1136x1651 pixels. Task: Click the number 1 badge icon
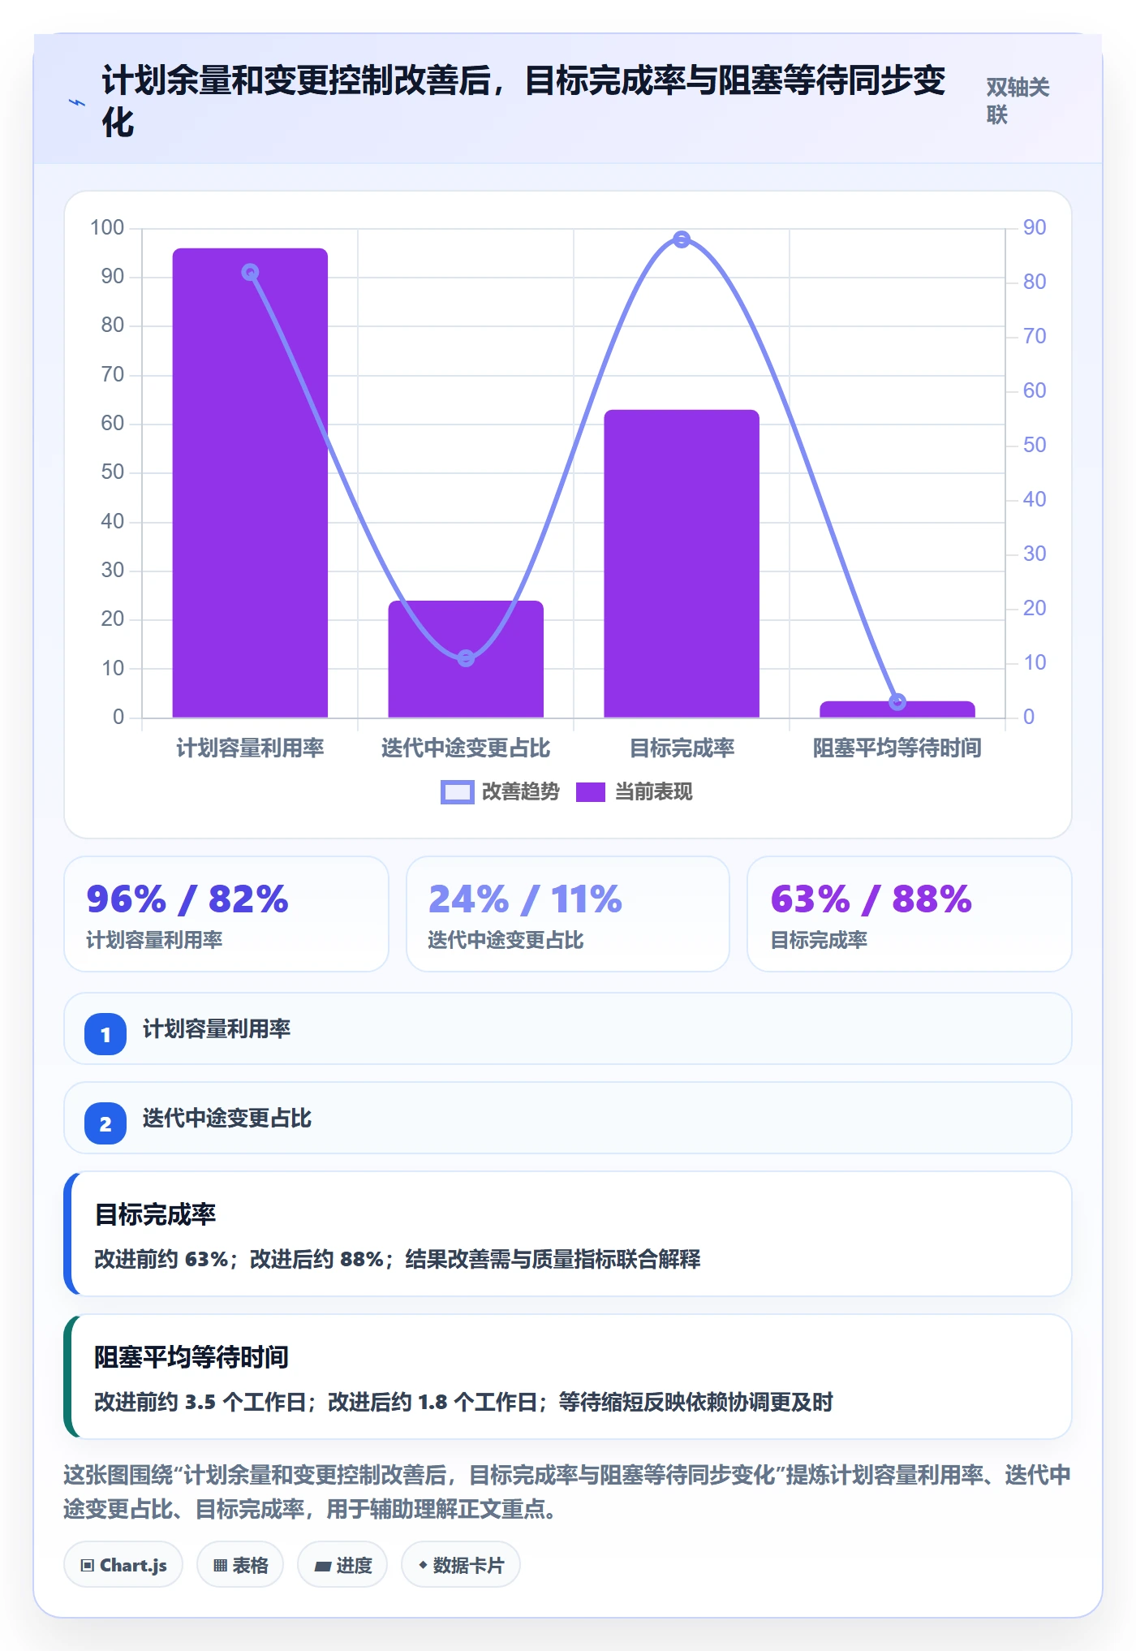click(105, 1034)
